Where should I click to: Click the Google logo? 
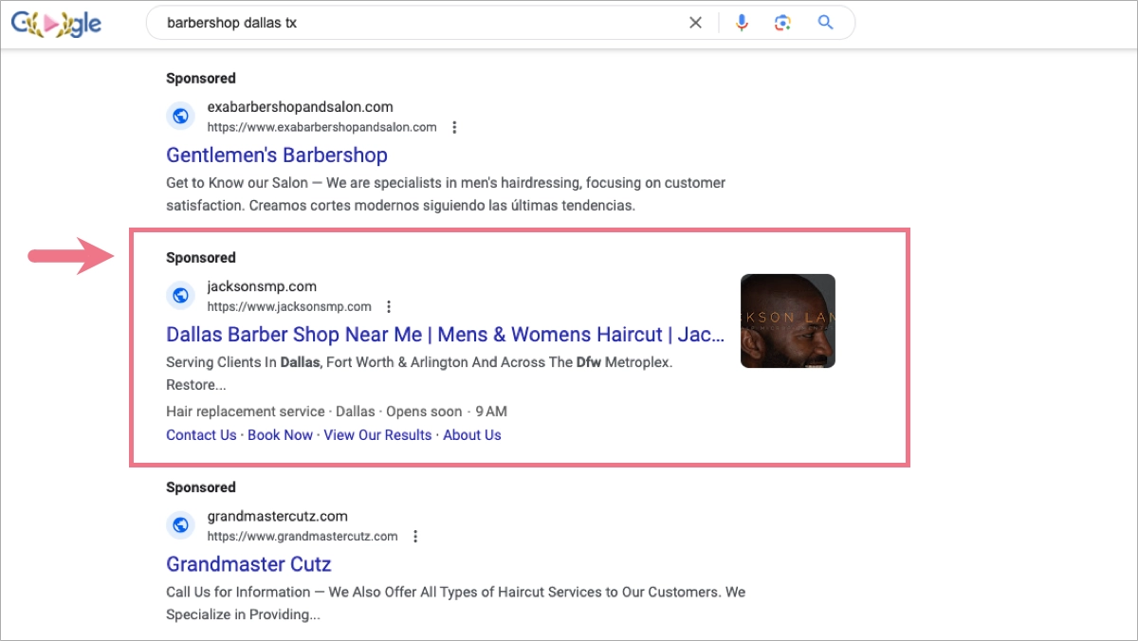click(x=56, y=24)
